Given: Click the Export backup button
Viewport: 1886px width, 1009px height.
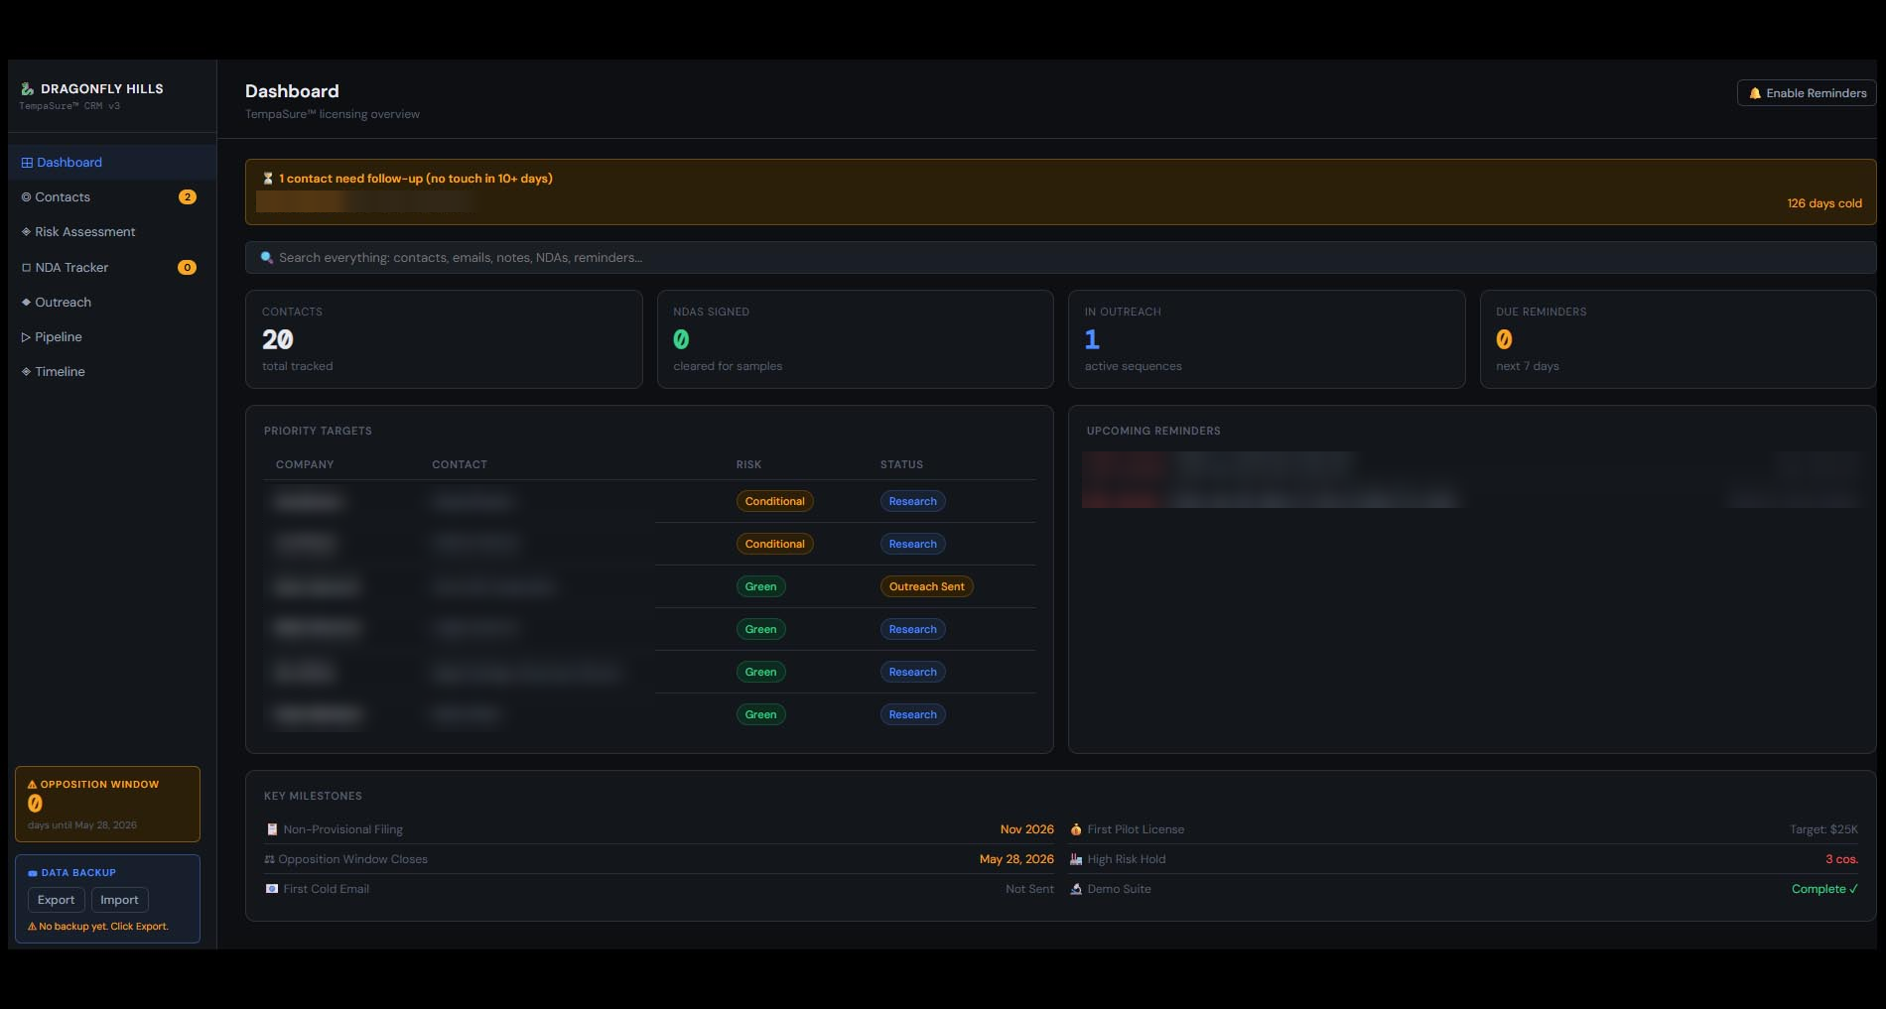Looking at the screenshot, I should pyautogui.click(x=56, y=900).
